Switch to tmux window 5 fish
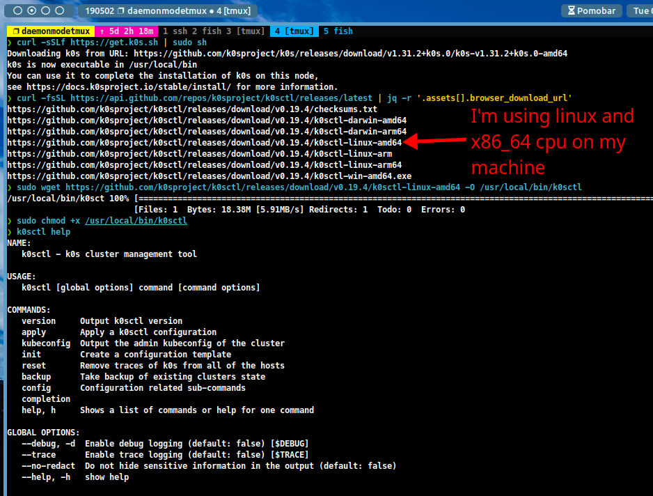Image resolution: width=653 pixels, height=496 pixels. pyautogui.click(x=338, y=31)
